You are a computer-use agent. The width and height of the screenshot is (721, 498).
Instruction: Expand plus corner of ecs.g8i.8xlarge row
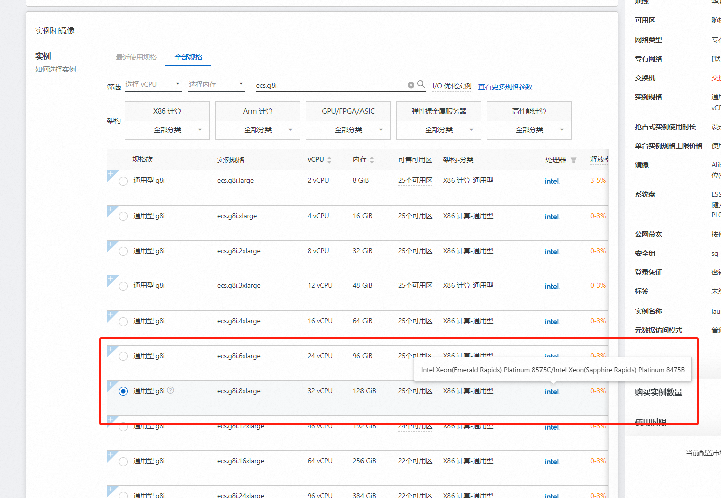point(111,384)
